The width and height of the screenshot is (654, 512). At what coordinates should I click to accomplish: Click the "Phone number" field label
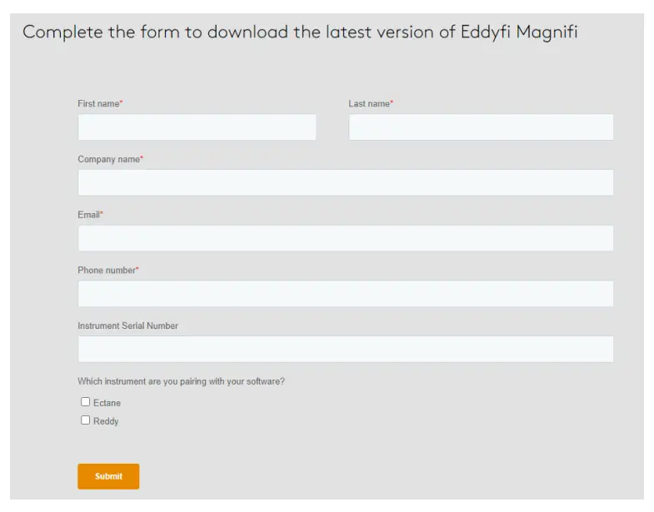[106, 271]
